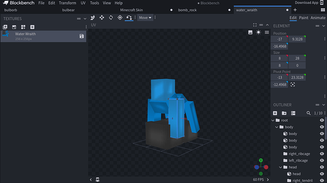Select the Resize tool in toolbar

tap(102, 17)
